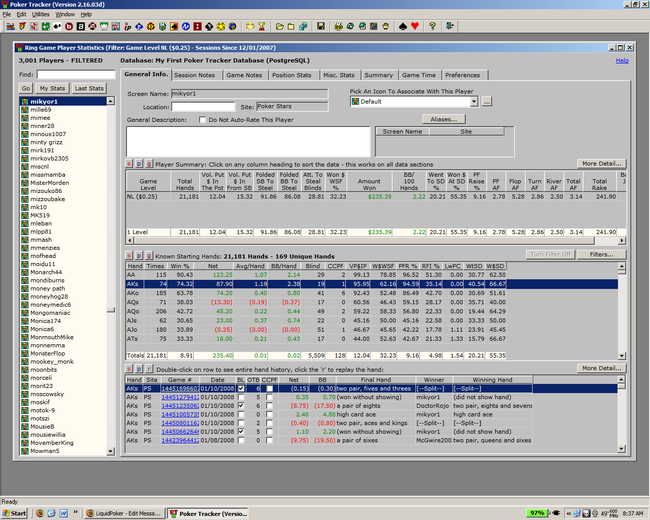This screenshot has width=650, height=520.
Task: Switch to the Game Time tab
Action: [419, 75]
